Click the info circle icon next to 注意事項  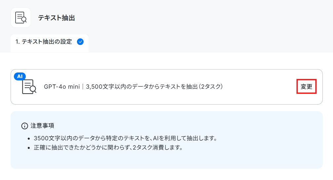[25, 126]
